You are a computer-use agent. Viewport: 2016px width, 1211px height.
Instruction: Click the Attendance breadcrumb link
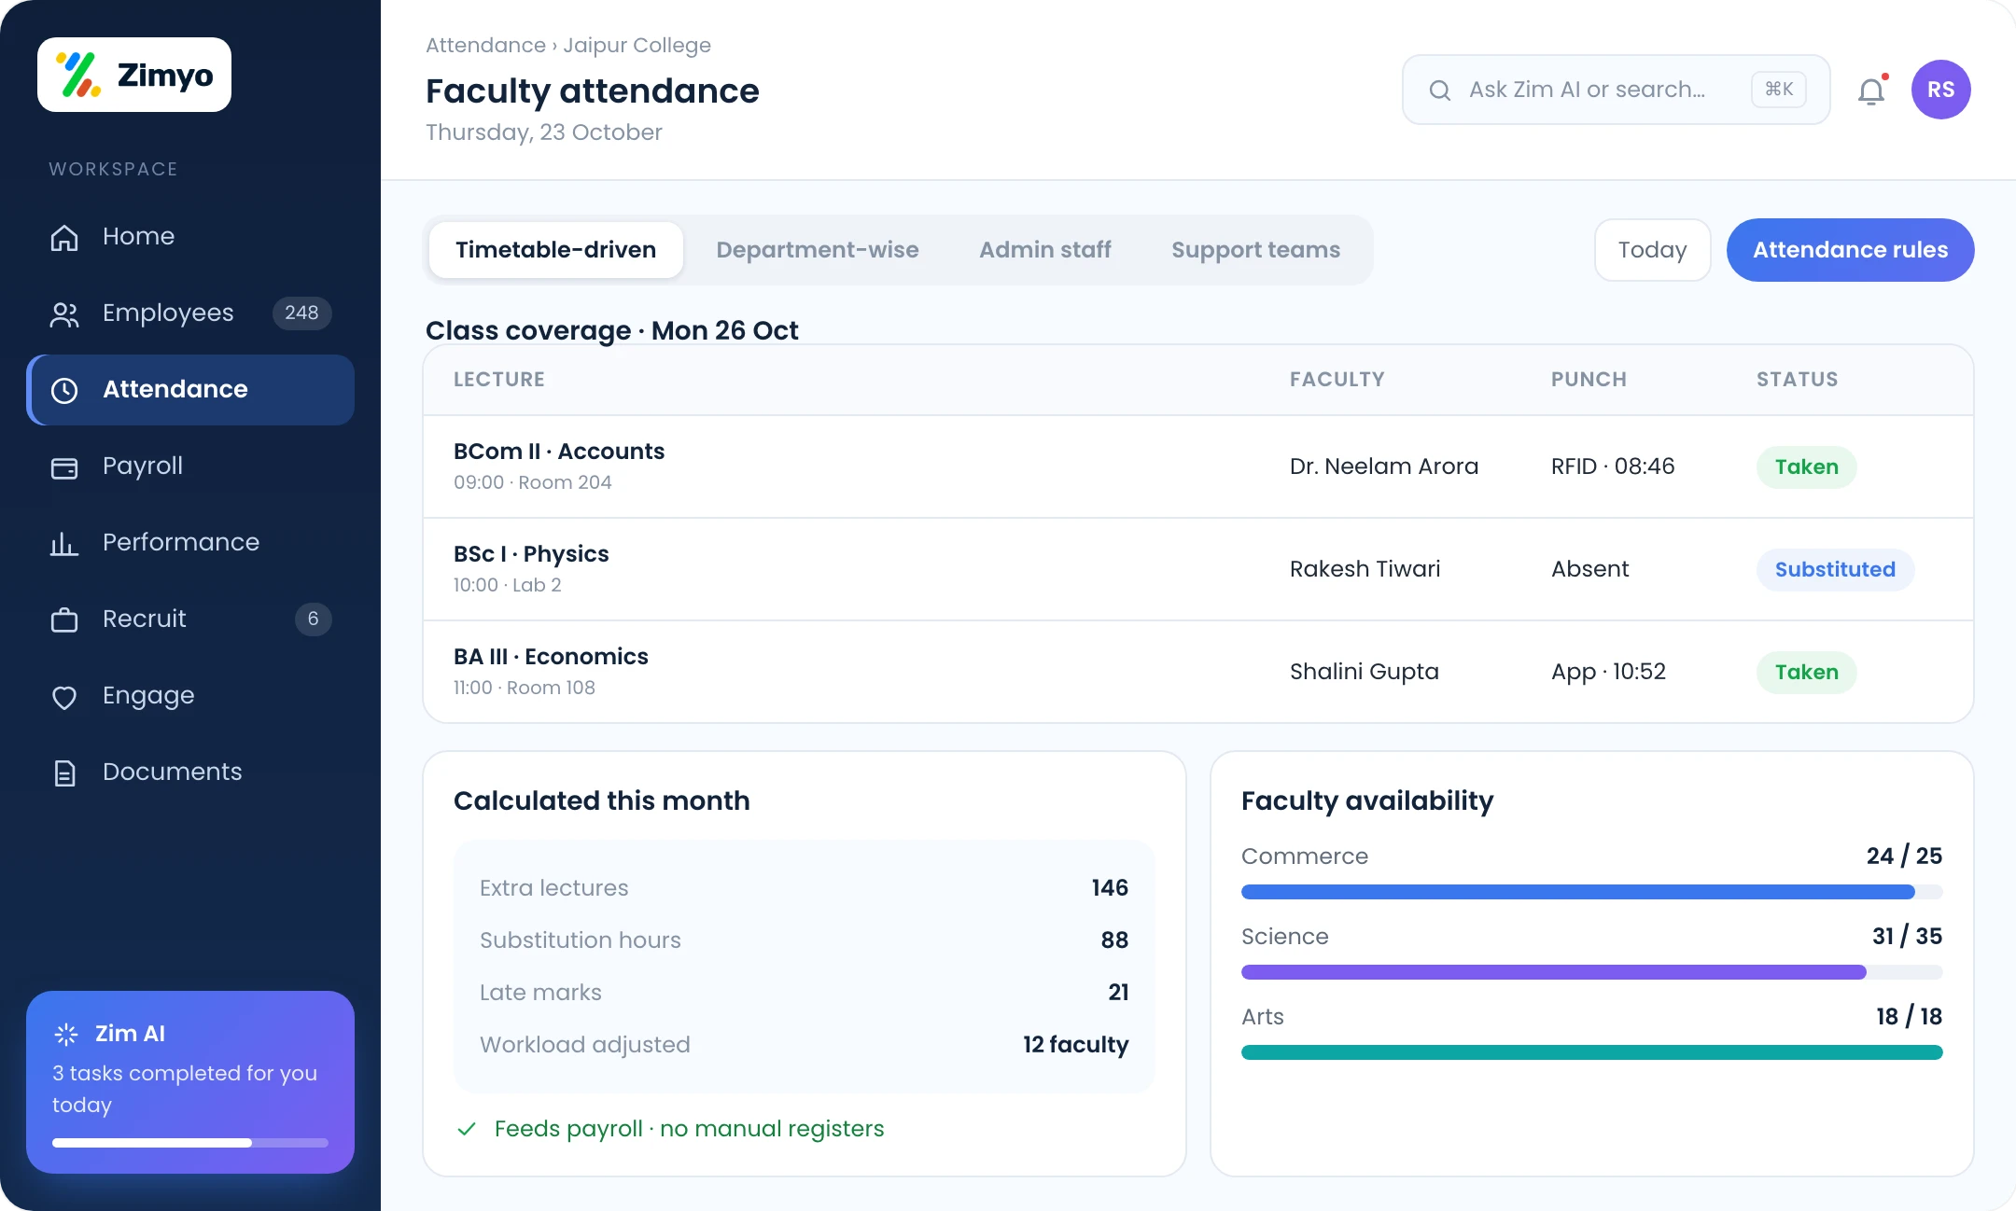click(485, 45)
